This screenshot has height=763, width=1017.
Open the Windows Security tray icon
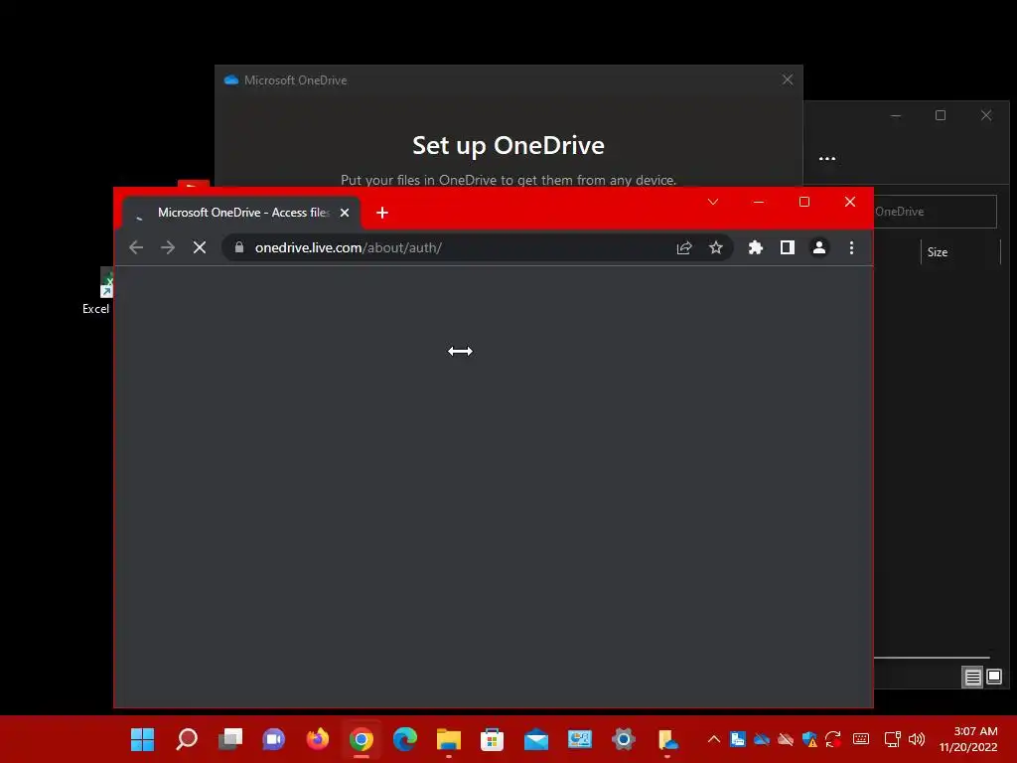click(x=809, y=739)
